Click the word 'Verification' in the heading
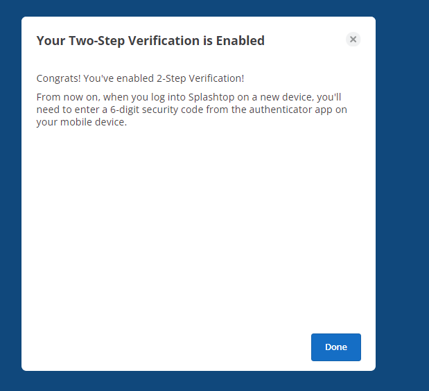 tap(164, 40)
